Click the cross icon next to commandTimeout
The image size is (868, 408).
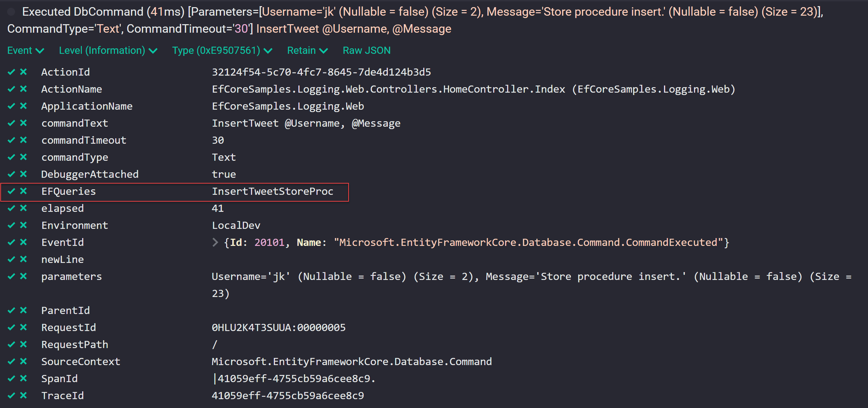point(23,140)
